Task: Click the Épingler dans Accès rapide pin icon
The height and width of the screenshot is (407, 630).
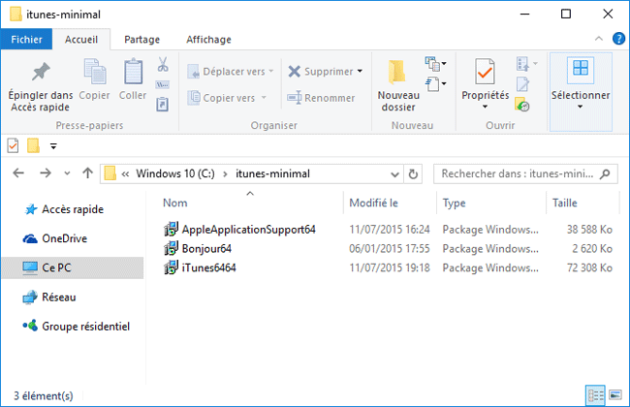Action: click(41, 72)
